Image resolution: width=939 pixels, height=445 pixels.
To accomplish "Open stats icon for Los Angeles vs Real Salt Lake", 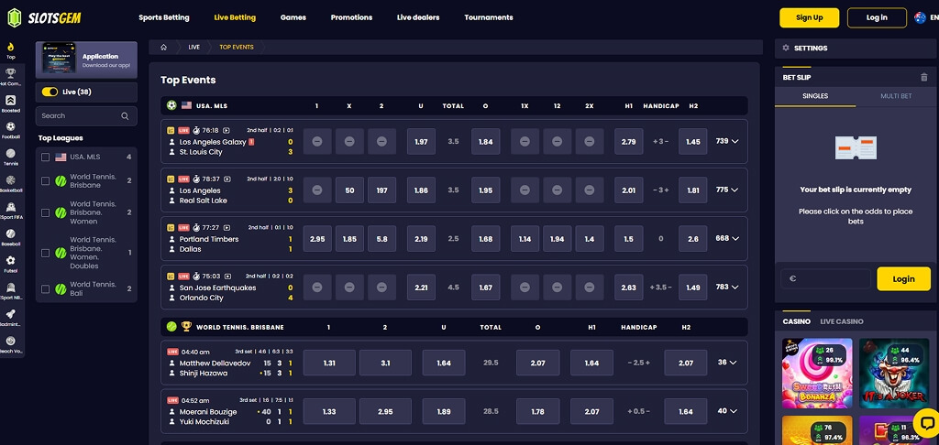I will coord(171,179).
